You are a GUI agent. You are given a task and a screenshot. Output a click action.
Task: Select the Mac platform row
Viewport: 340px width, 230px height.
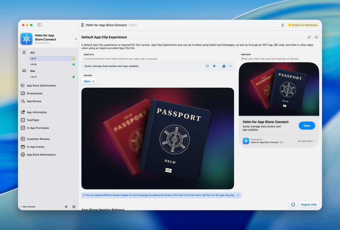click(x=48, y=71)
